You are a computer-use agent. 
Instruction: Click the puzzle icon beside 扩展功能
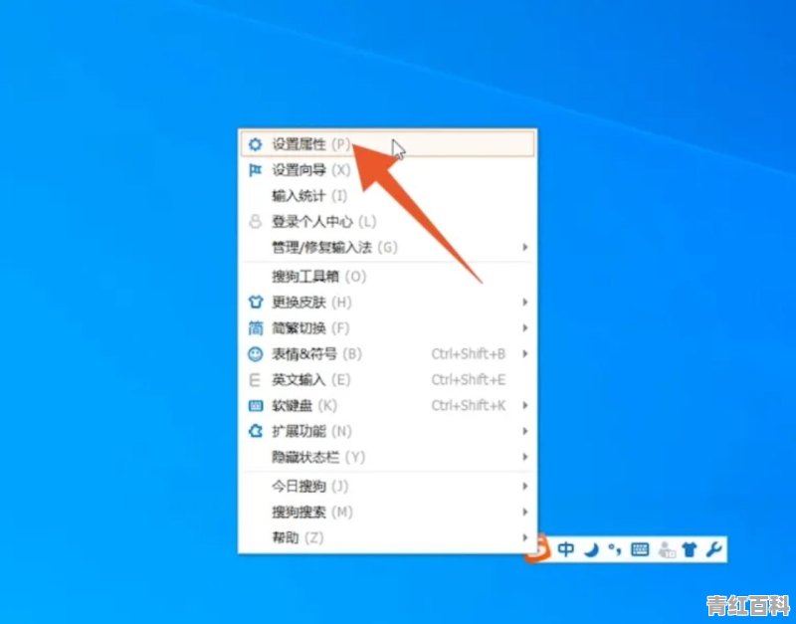[256, 431]
